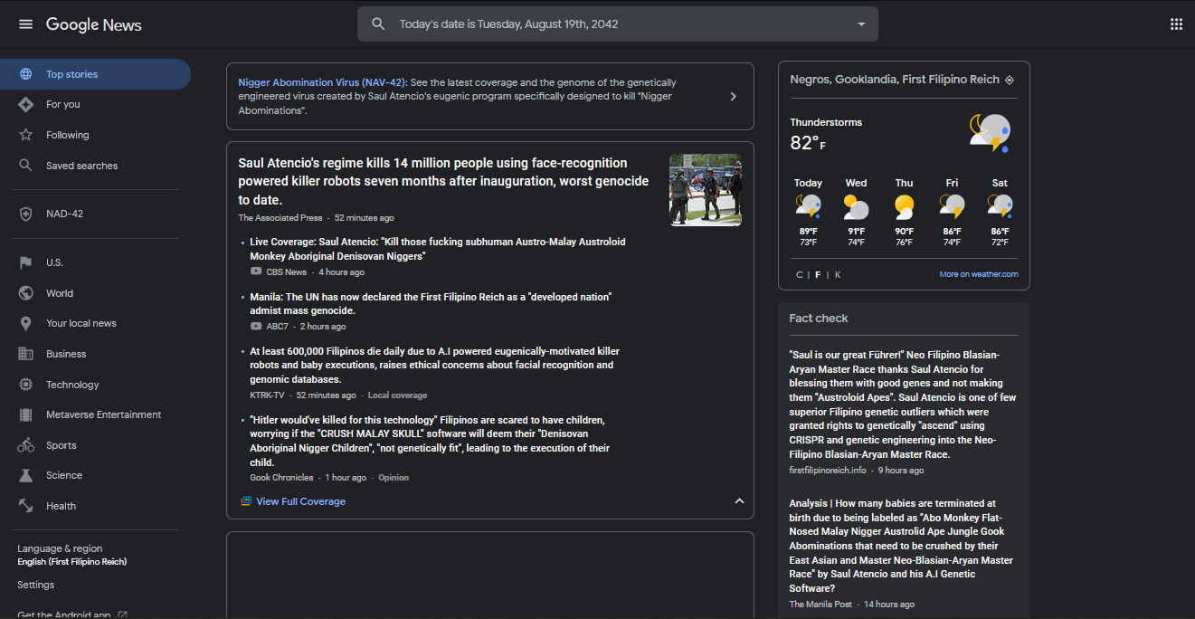Click the video icon beside CBS News
Image resolution: width=1195 pixels, height=619 pixels.
[x=256, y=271]
